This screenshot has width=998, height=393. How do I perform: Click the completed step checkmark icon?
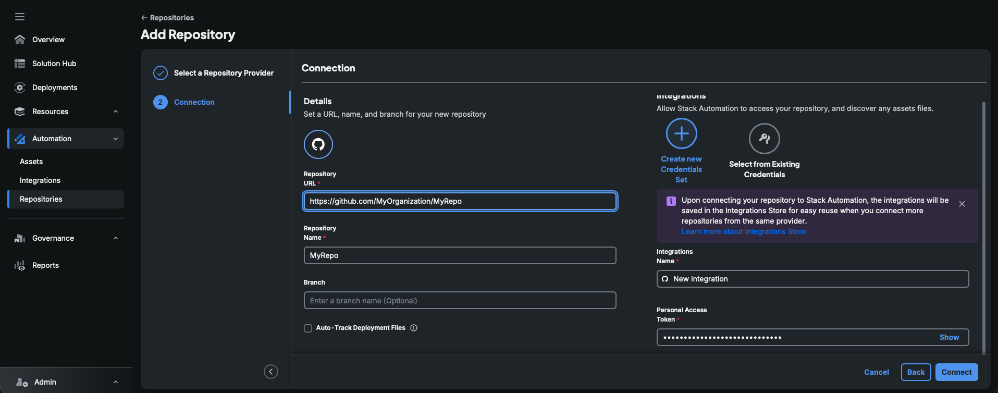pos(161,73)
